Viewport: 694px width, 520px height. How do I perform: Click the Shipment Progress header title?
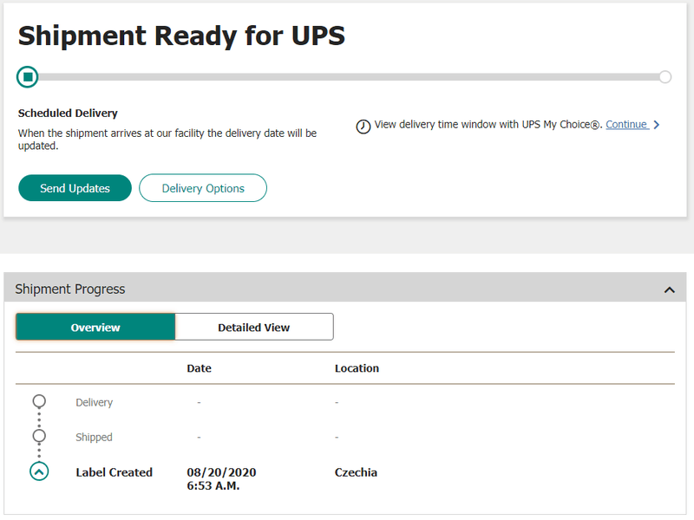click(x=70, y=289)
